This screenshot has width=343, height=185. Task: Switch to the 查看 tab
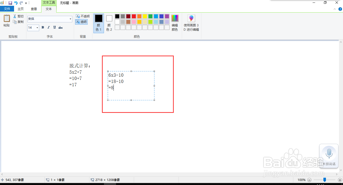[x=34, y=9]
